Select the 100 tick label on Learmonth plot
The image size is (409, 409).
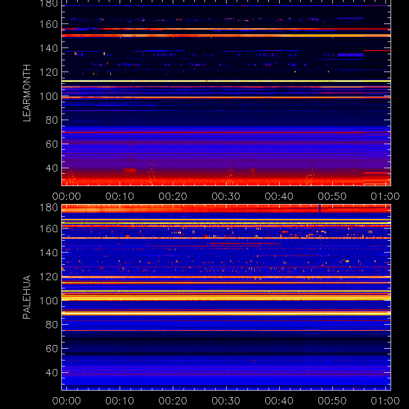(x=49, y=96)
